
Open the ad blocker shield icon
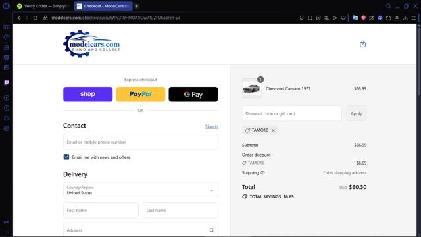coord(318,18)
